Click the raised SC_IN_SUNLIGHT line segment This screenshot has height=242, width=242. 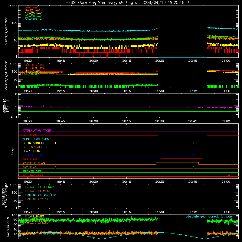125,142
